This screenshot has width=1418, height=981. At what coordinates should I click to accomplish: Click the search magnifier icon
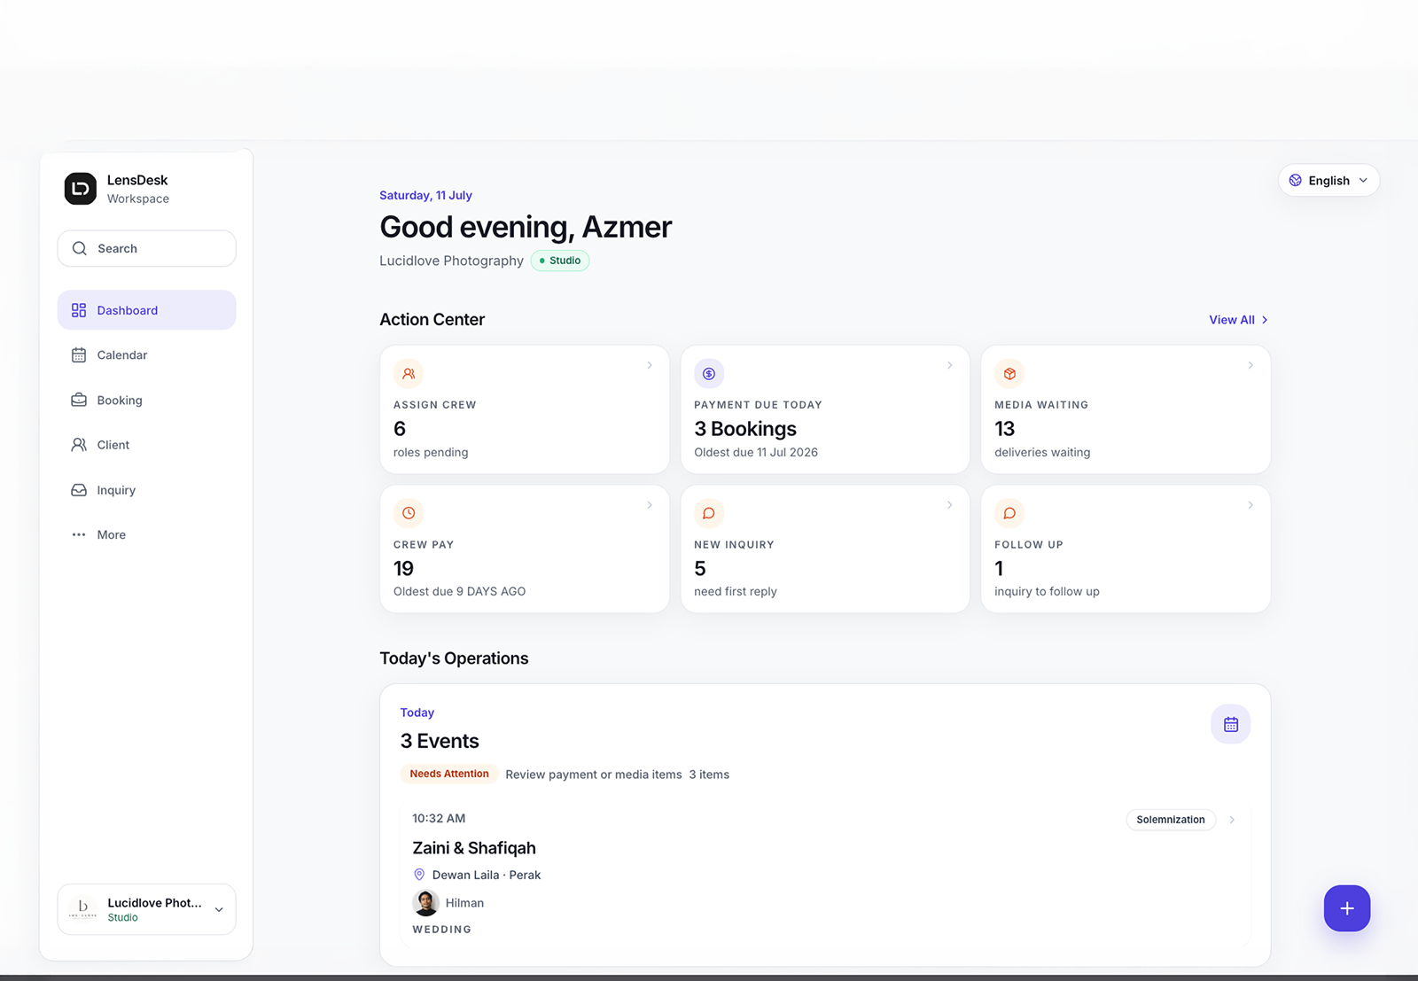pos(80,248)
